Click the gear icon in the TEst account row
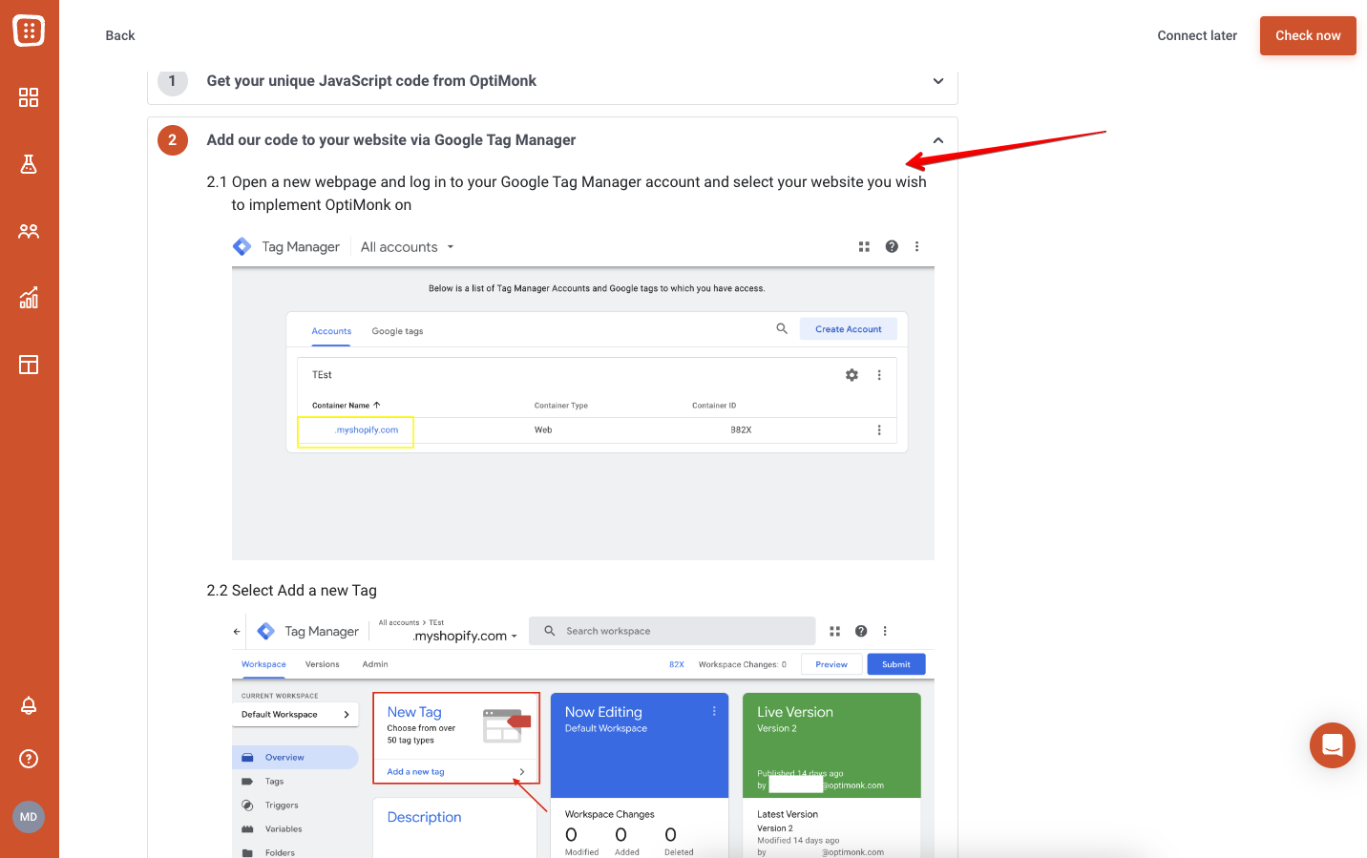Viewport: 1367px width, 858px height. (852, 375)
